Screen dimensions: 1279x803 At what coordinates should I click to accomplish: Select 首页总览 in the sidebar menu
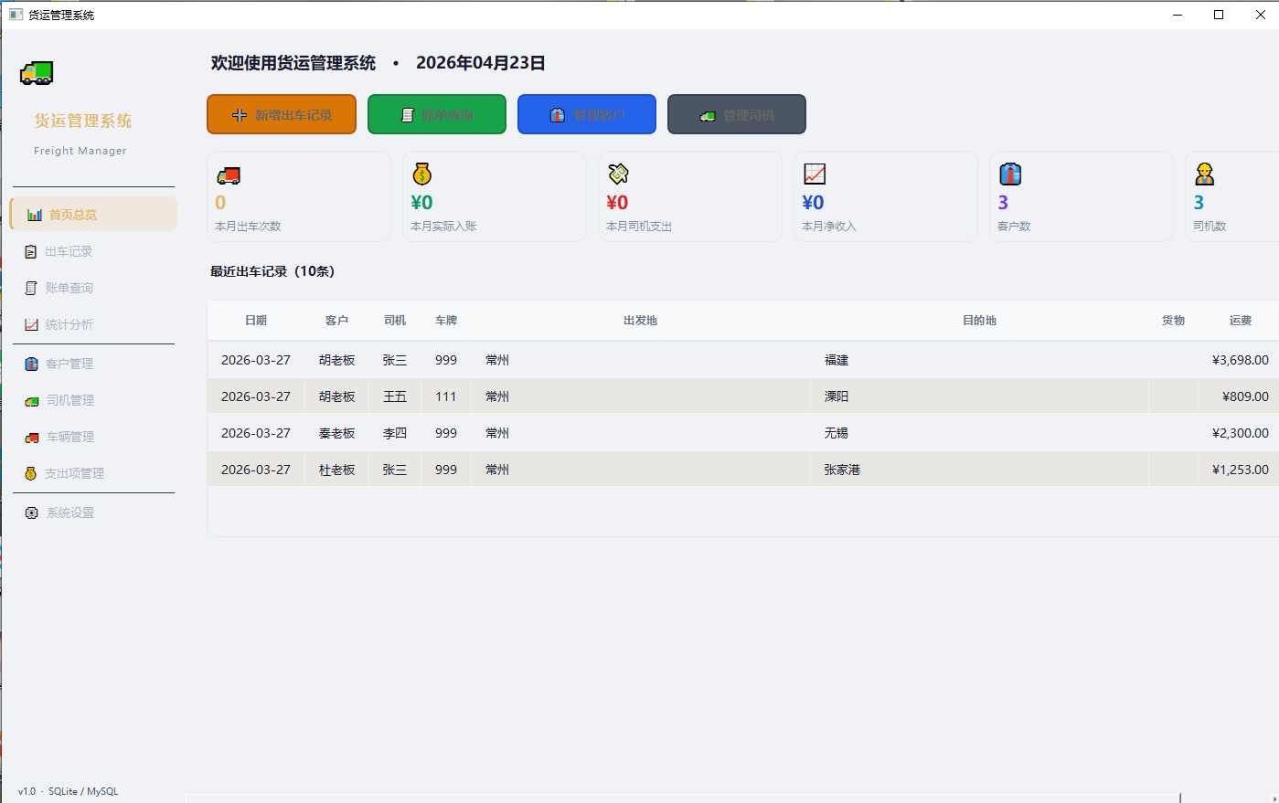(92, 215)
